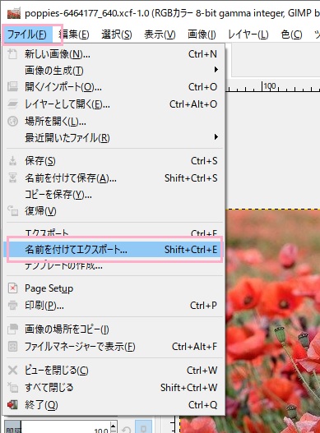Click the copy icon beside 画像の場所をコピー

[12, 329]
